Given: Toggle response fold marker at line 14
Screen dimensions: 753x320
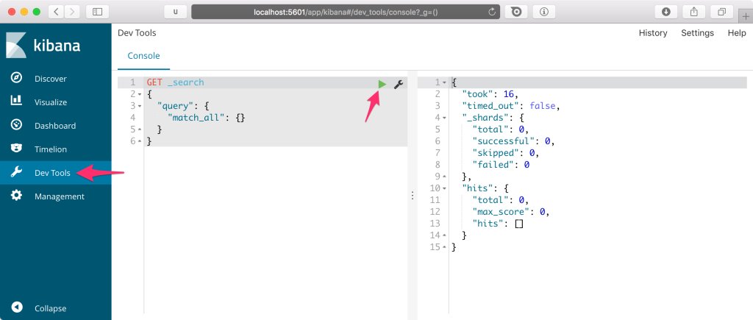Looking at the screenshot, I should pos(444,235).
